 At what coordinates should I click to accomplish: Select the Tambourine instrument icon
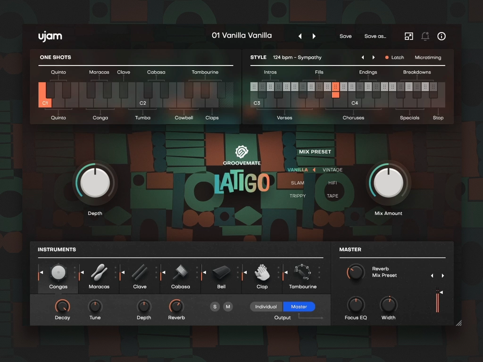pyautogui.click(x=302, y=272)
